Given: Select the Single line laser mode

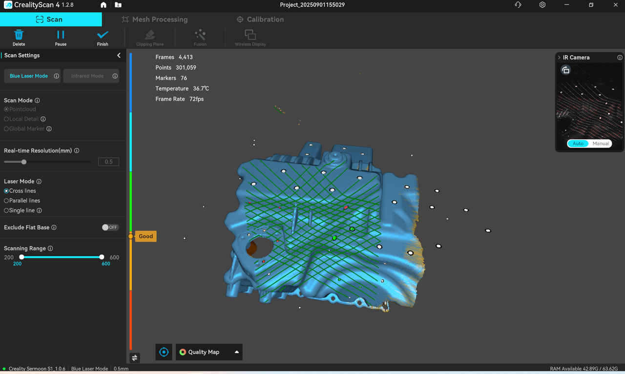Looking at the screenshot, I should (6, 210).
